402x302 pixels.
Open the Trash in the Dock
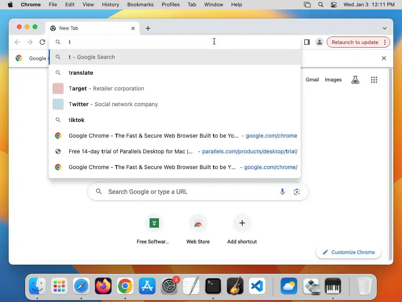pyautogui.click(x=364, y=286)
